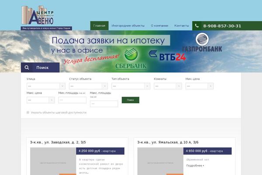Click the Мин. площадь input field
Viewport: 262px width, 175px height.
(72, 100)
